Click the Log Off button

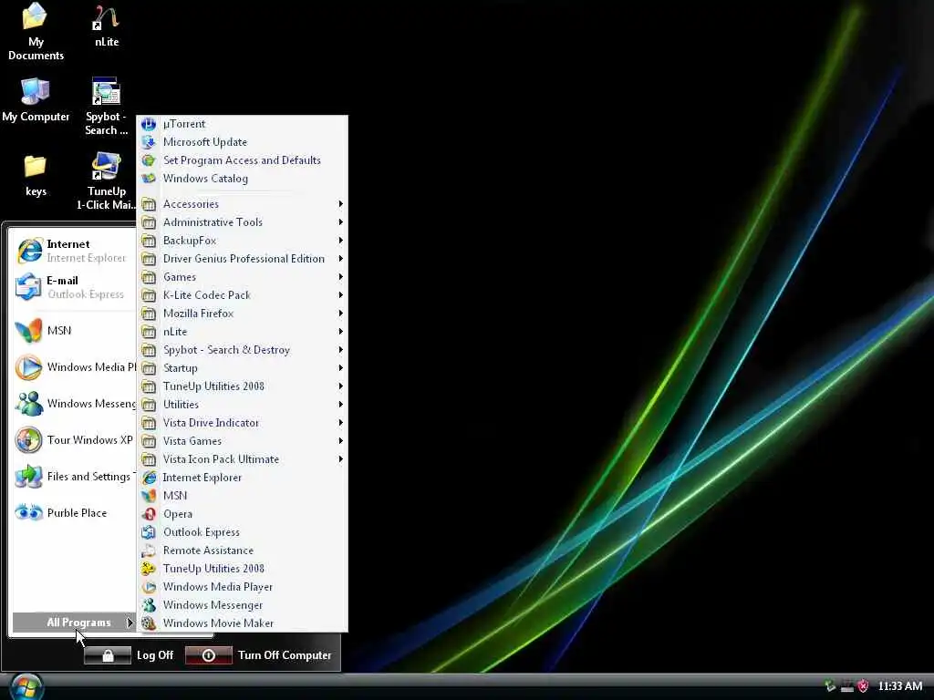tap(129, 655)
